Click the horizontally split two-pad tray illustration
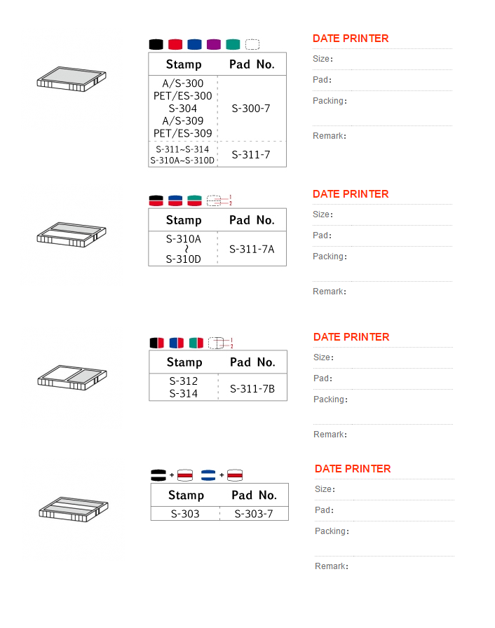495x628 pixels. coord(72,235)
